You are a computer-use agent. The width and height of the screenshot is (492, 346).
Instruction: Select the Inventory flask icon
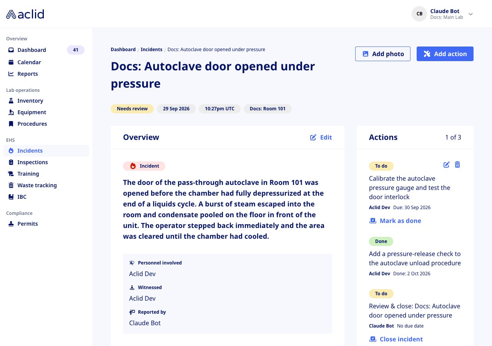coord(11,101)
